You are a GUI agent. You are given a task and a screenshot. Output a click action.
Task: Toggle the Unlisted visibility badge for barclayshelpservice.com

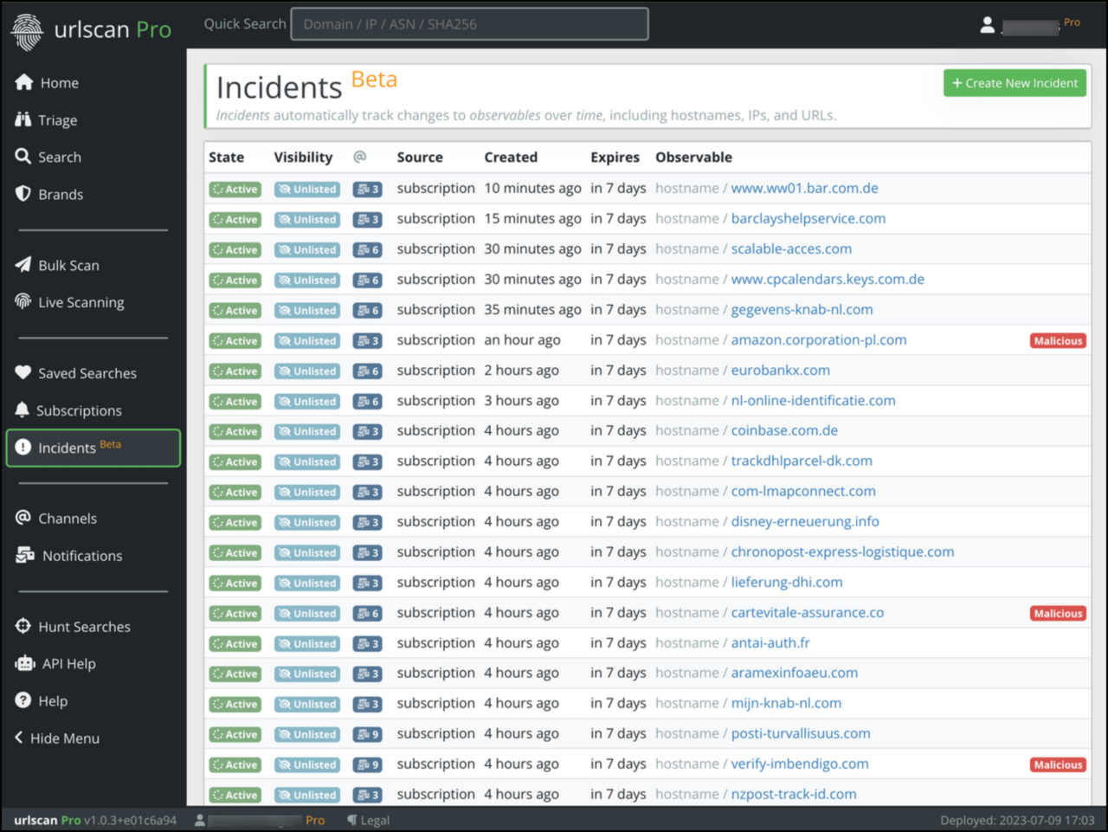tap(306, 219)
